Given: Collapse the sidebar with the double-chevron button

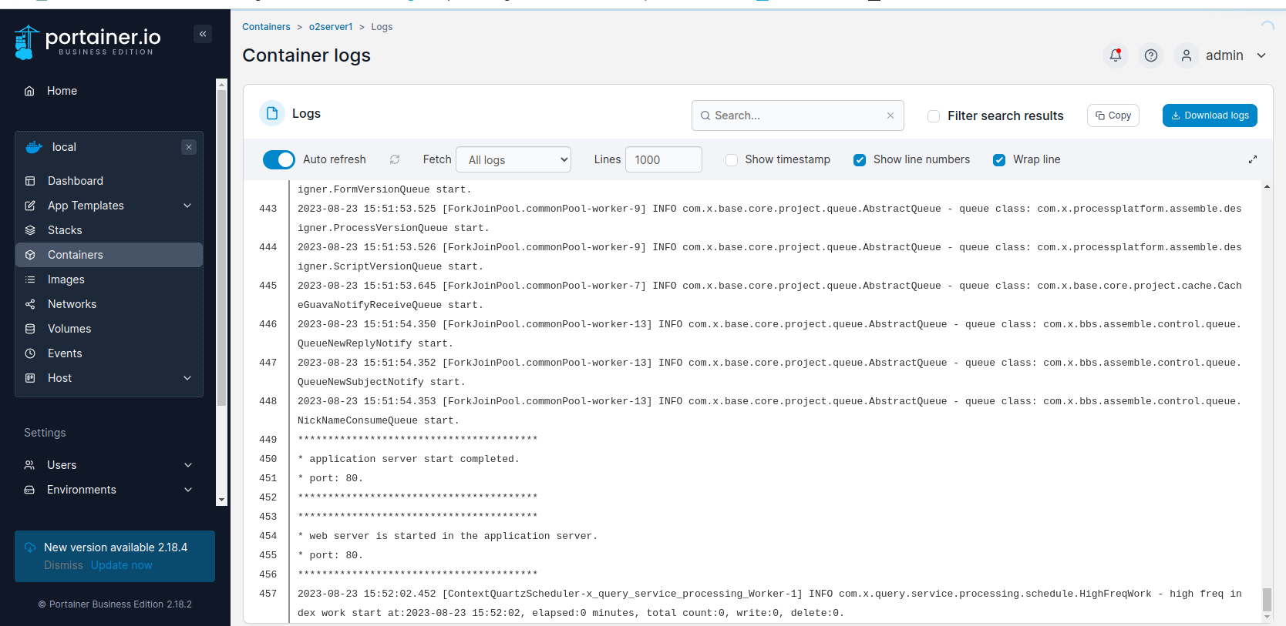Looking at the screenshot, I should [203, 34].
